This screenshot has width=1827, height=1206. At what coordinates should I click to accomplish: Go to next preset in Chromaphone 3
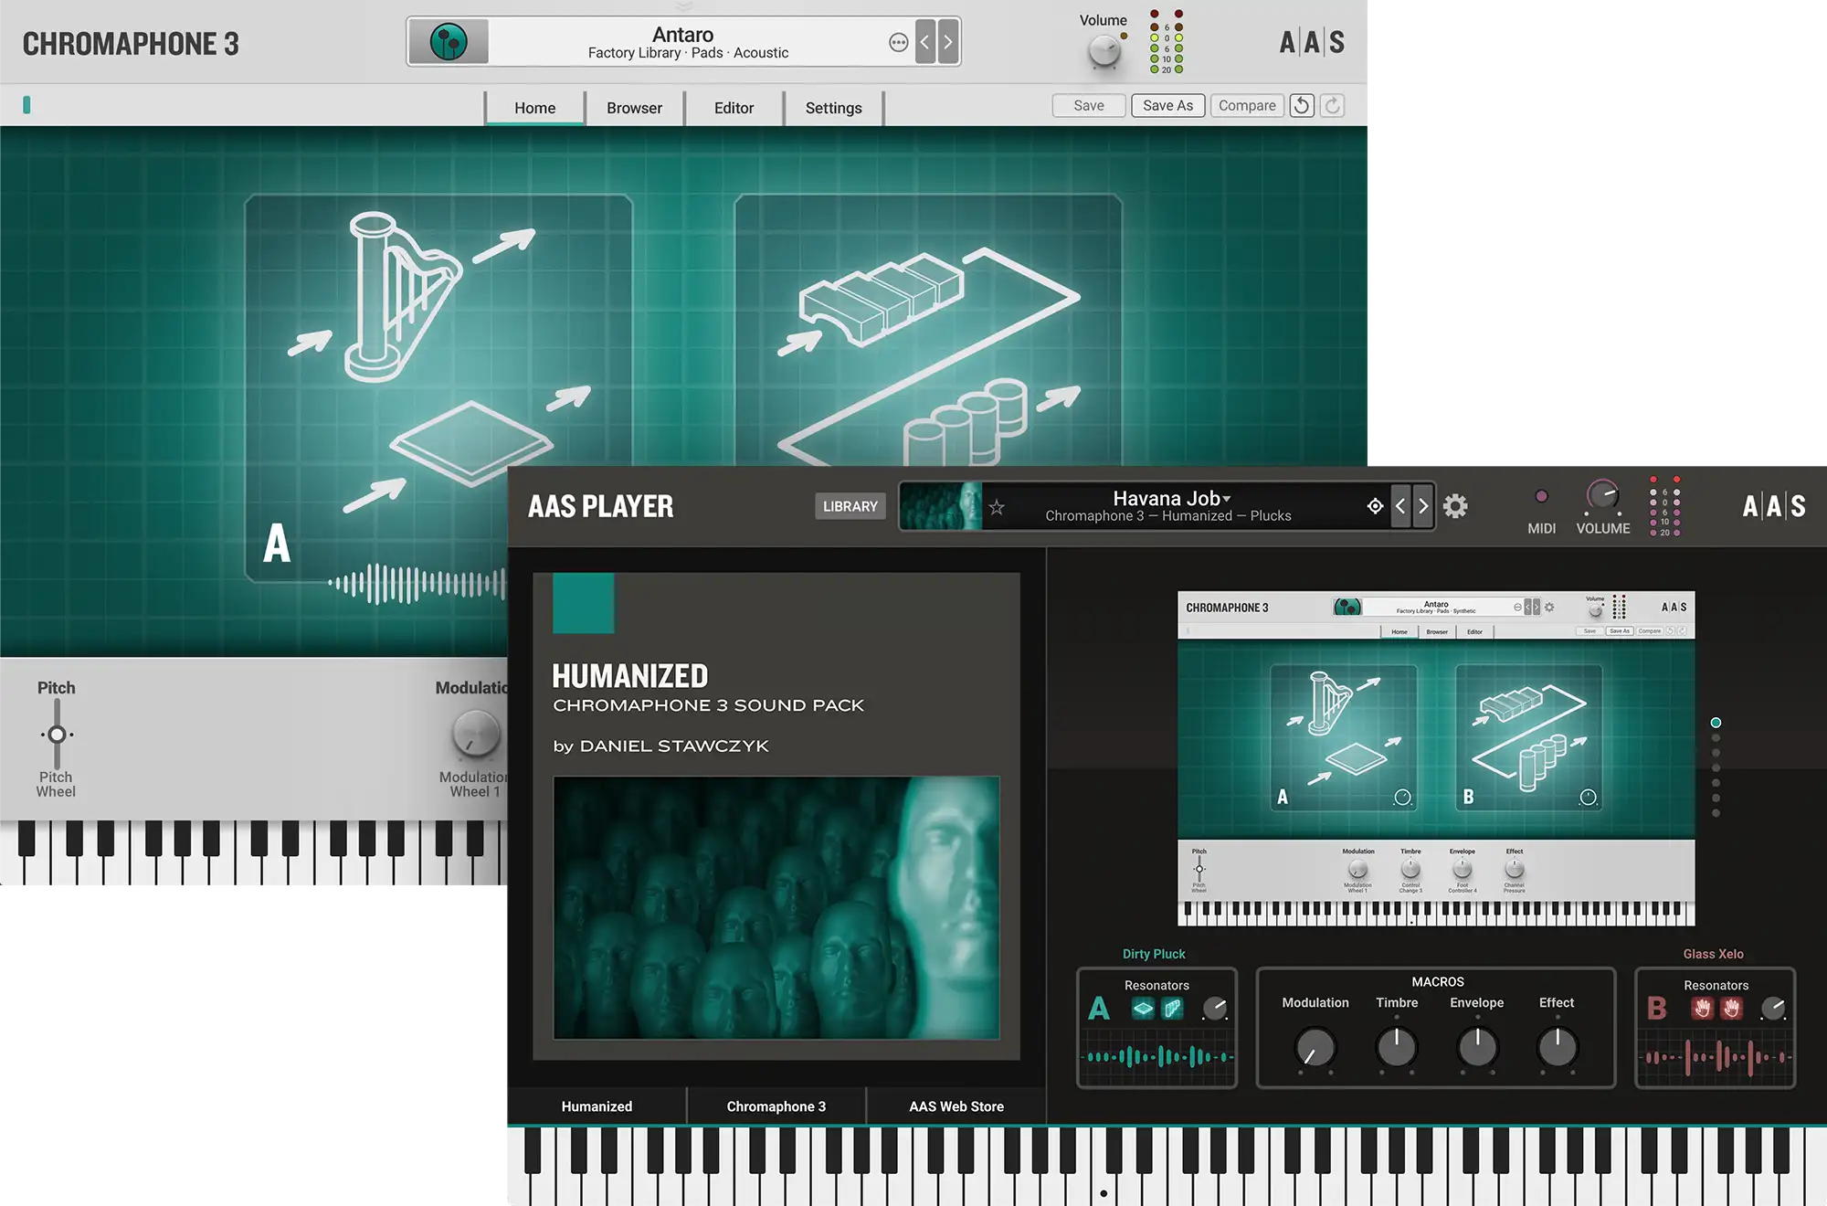pos(948,42)
